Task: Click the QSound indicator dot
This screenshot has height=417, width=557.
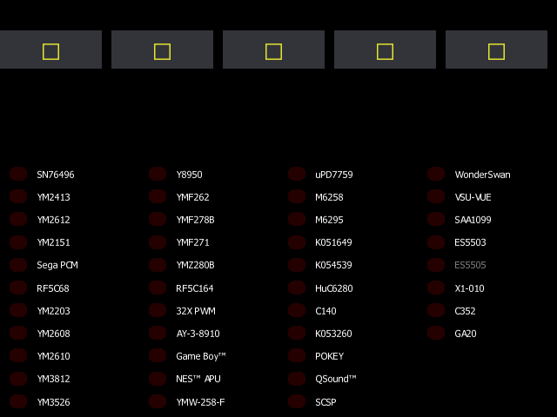Action: point(297,379)
